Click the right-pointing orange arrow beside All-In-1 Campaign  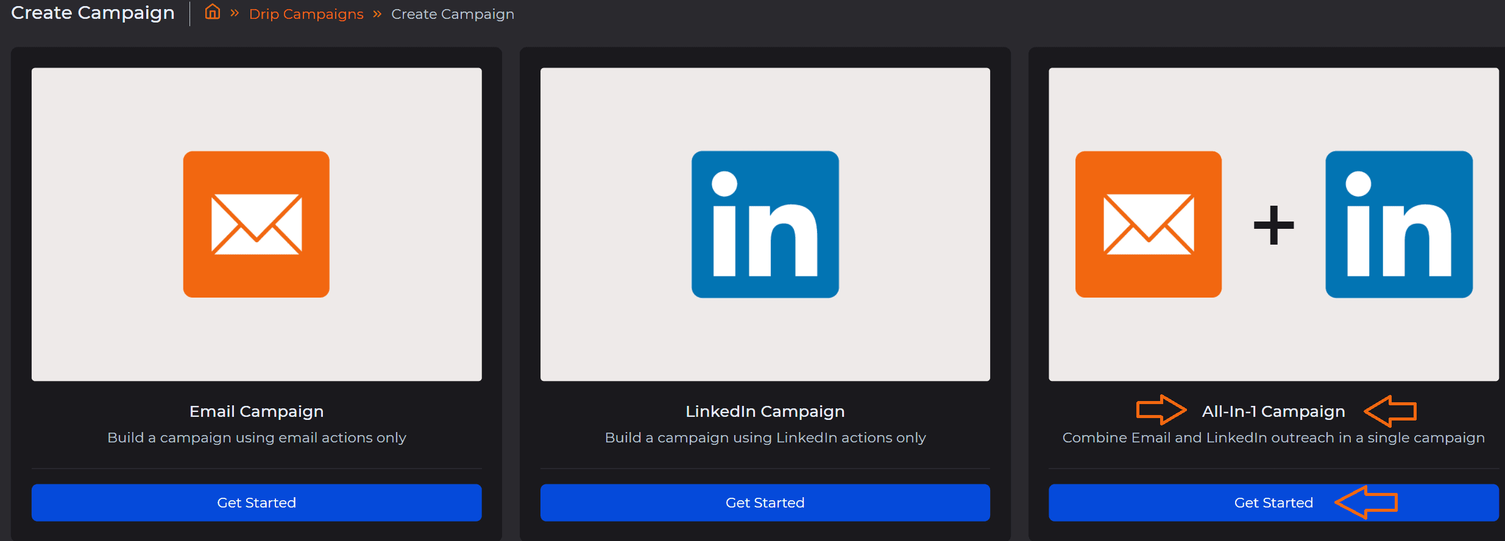coord(1161,410)
